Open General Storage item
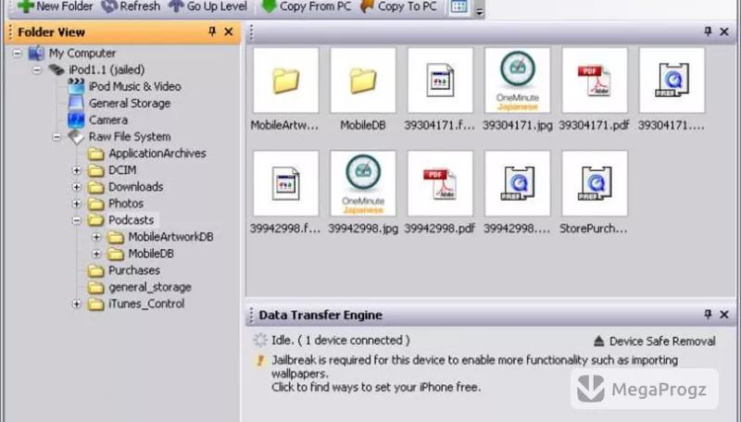741x422 pixels. click(130, 103)
